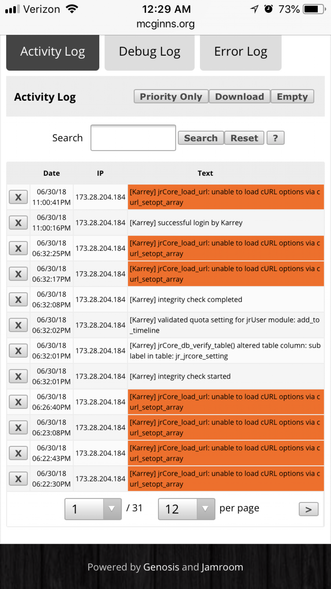Click the search help question mark button
Screen dimensions: 331x589
[275, 138]
